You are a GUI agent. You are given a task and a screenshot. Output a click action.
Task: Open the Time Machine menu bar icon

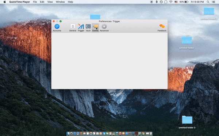click(161, 2)
